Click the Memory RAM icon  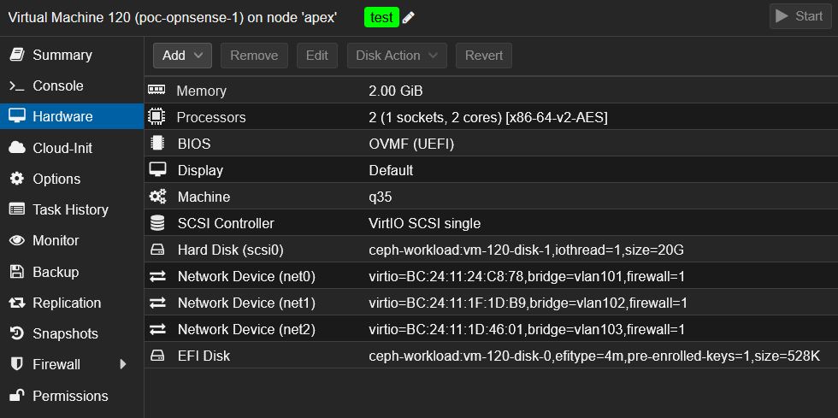pyautogui.click(x=156, y=91)
